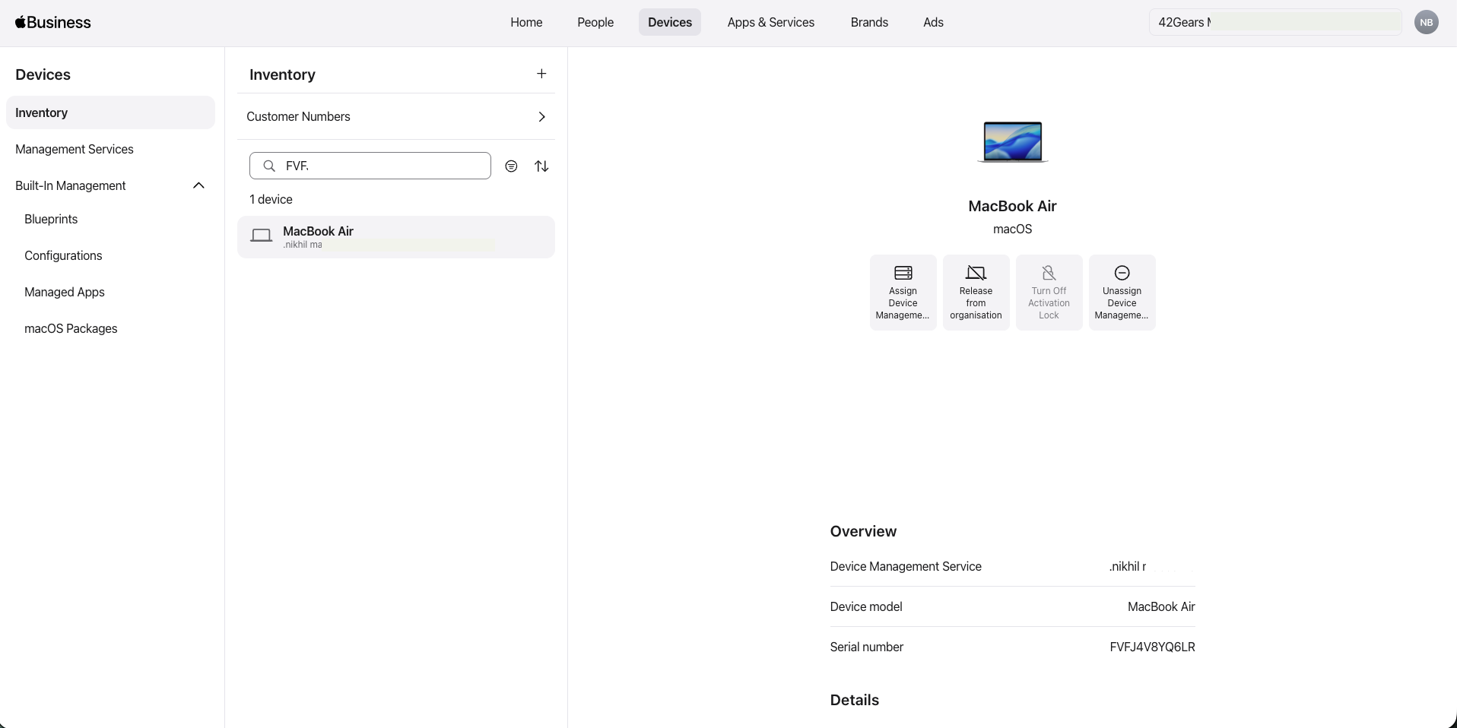The image size is (1457, 728).
Task: Go to the Home tab
Action: [526, 22]
